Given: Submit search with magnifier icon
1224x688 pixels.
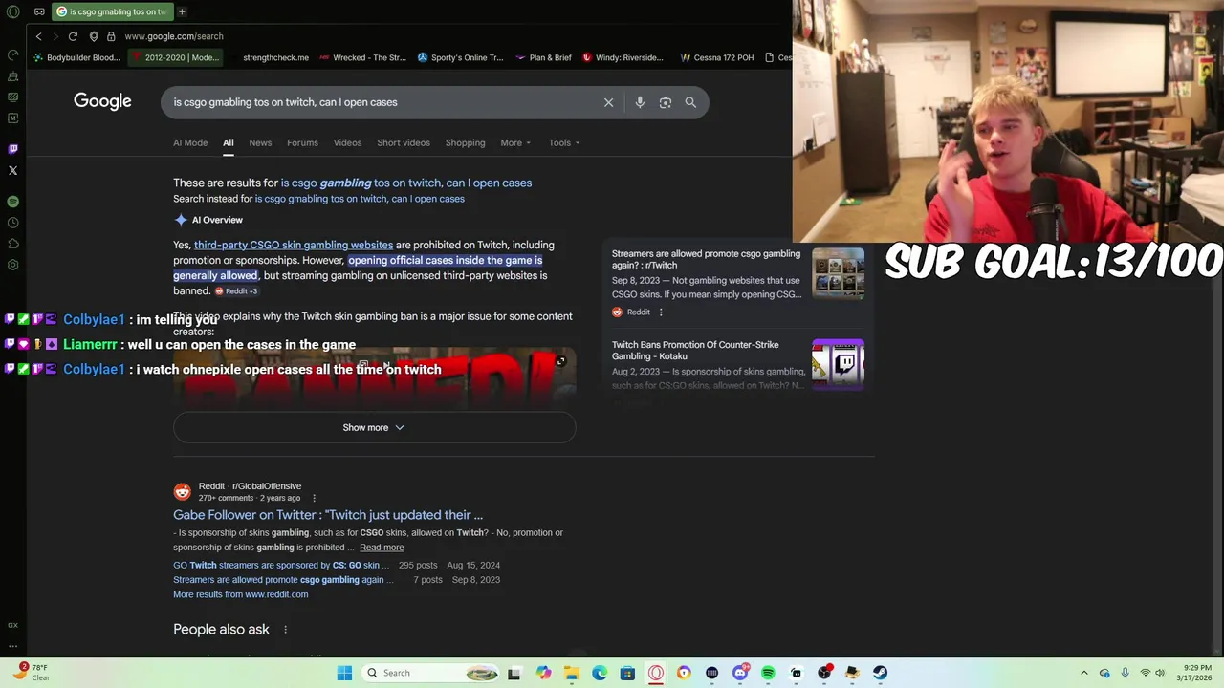Looking at the screenshot, I should coord(690,102).
